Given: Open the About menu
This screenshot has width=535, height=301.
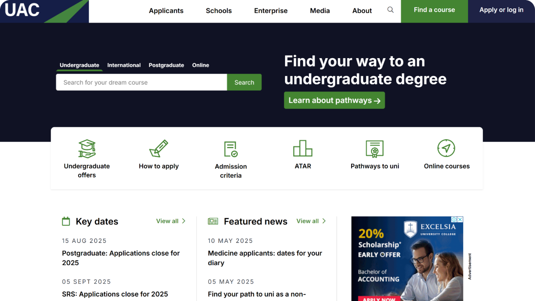Looking at the screenshot, I should point(362,11).
